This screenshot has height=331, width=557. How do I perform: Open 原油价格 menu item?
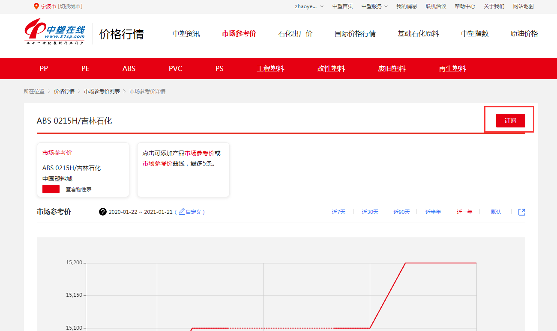click(x=524, y=33)
